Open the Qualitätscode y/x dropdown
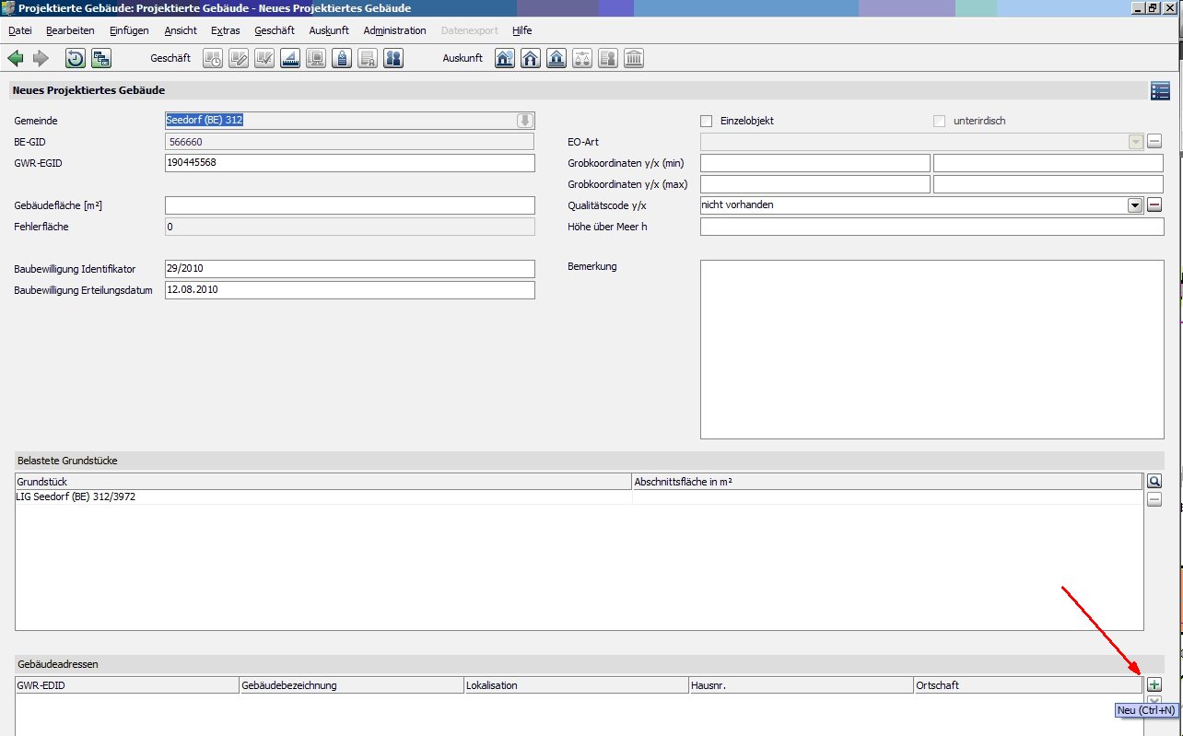Image resolution: width=1183 pixels, height=736 pixels. pos(1135,204)
